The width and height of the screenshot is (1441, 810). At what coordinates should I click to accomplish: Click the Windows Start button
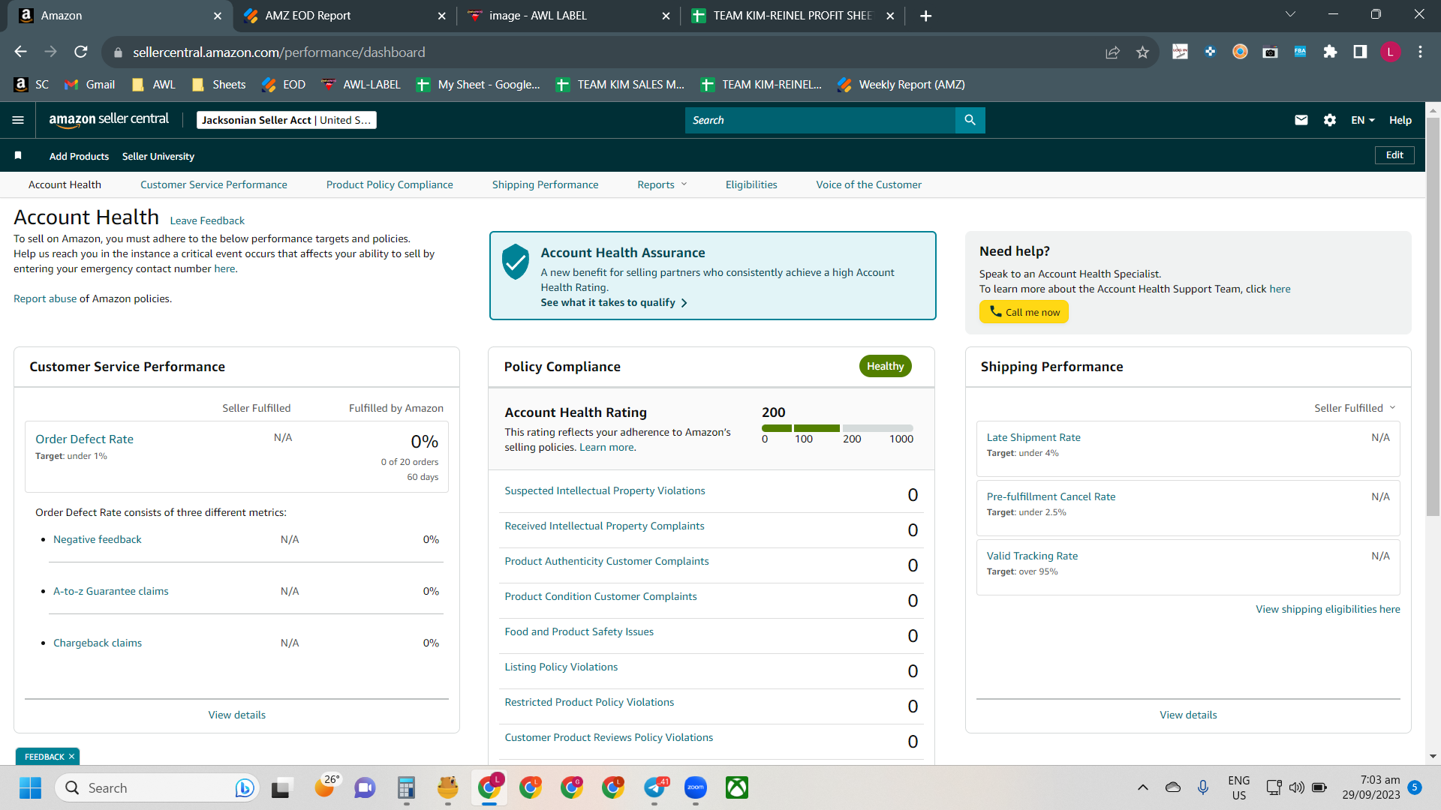coord(30,787)
